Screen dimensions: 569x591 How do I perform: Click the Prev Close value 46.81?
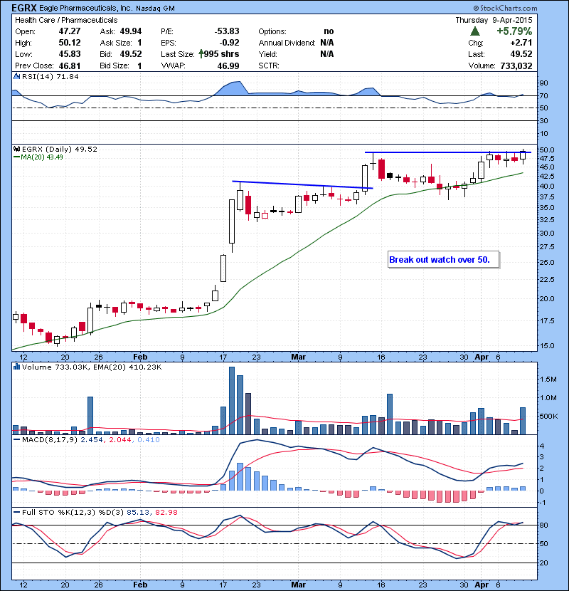point(69,66)
